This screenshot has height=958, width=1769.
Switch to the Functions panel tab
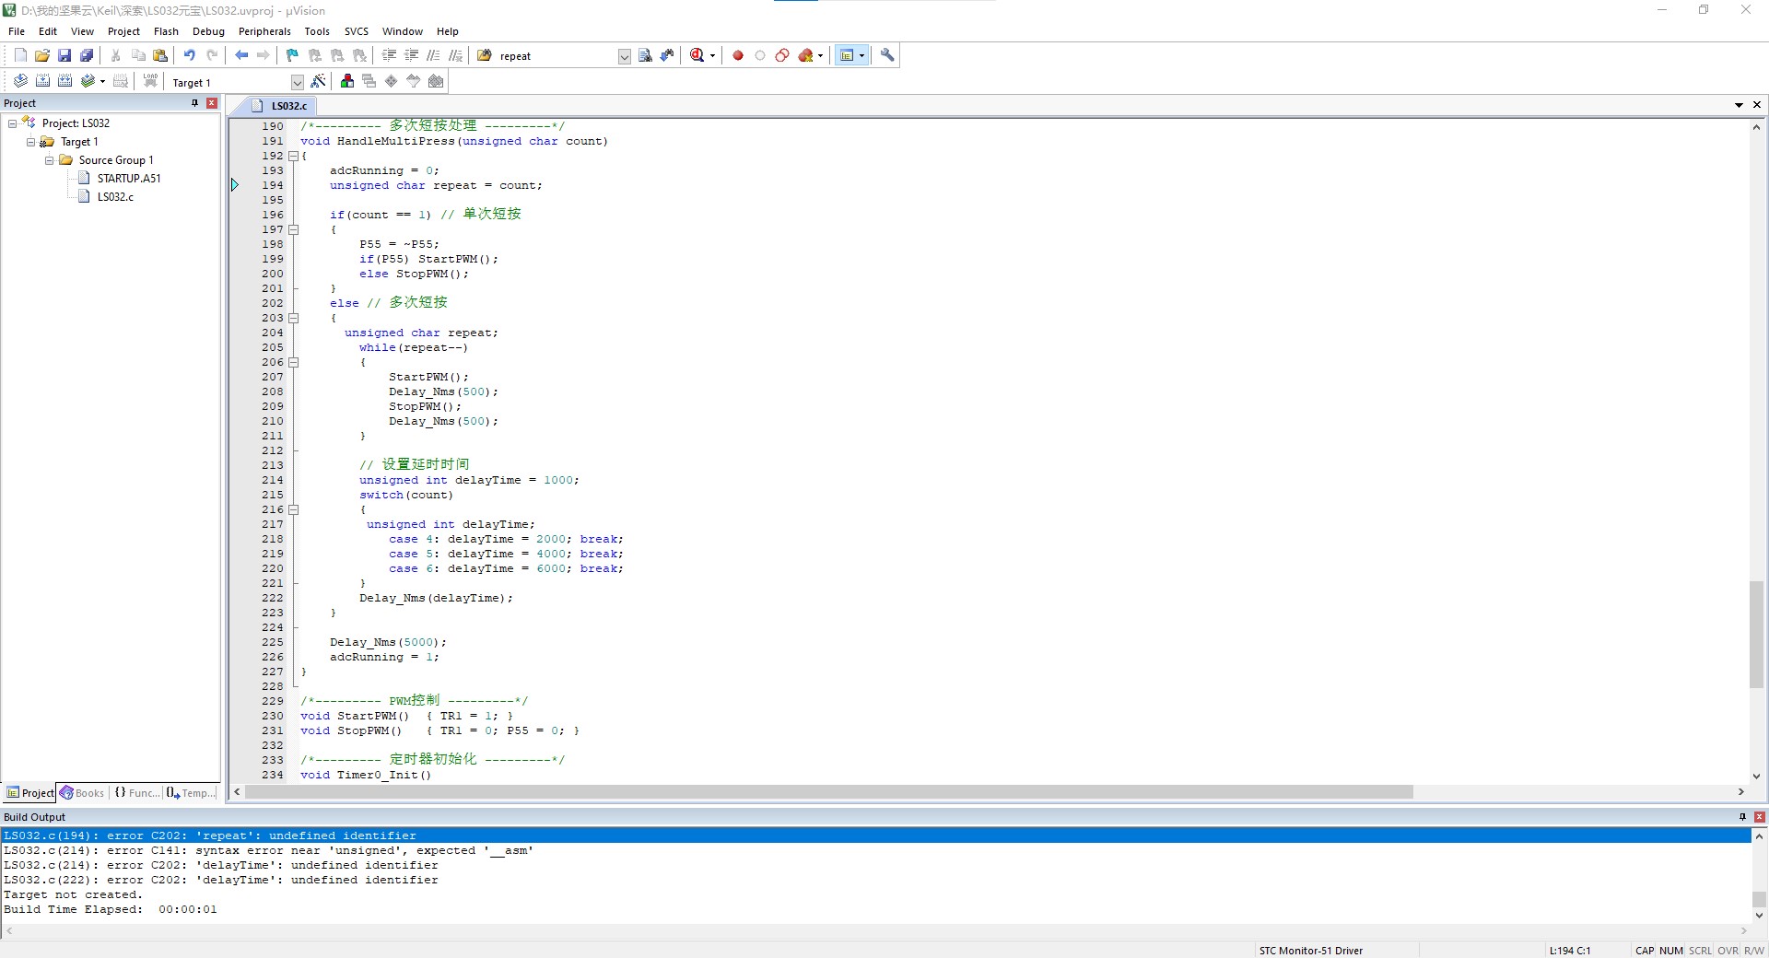[x=136, y=793]
